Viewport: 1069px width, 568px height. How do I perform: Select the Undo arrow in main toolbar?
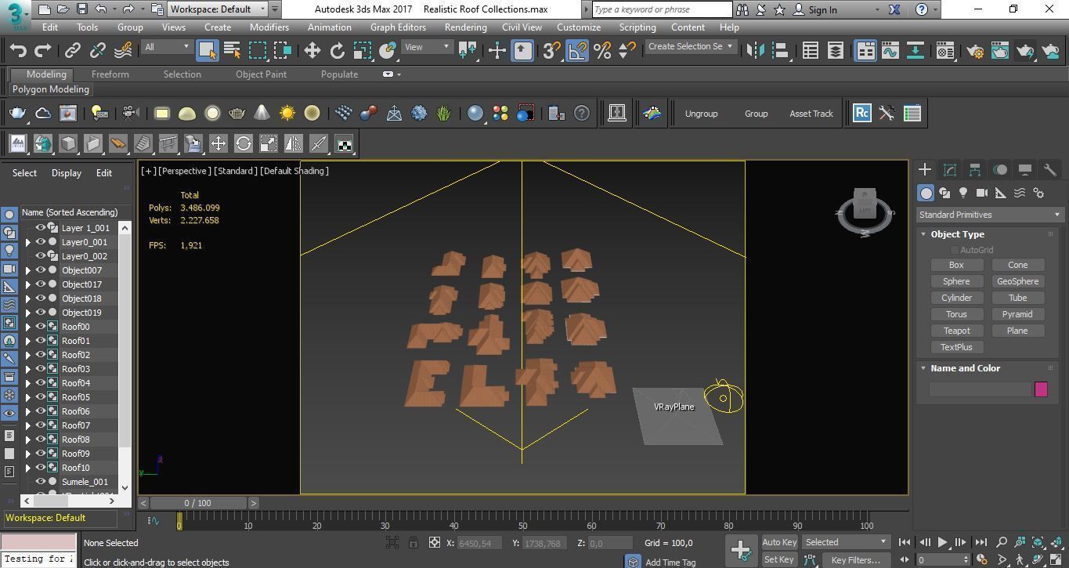pyautogui.click(x=18, y=50)
